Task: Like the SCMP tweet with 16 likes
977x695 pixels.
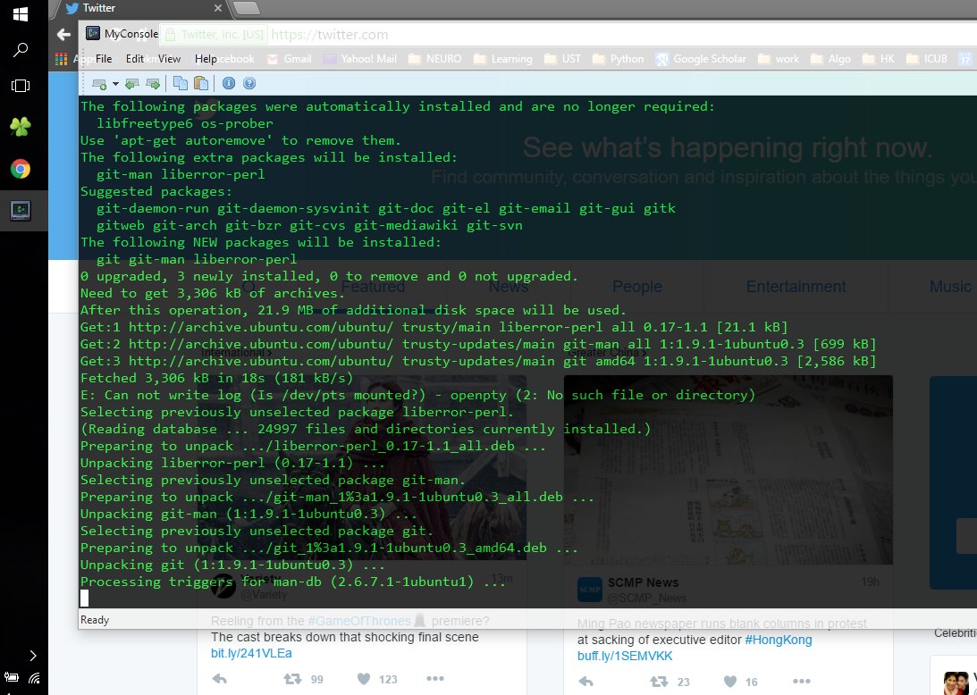Action: click(x=730, y=682)
